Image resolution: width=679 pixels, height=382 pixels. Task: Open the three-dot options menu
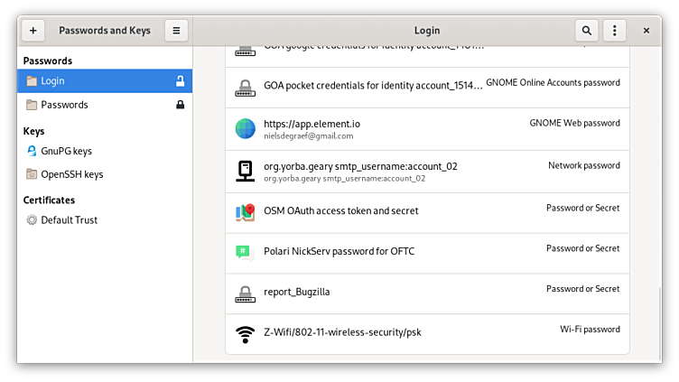[x=614, y=31]
